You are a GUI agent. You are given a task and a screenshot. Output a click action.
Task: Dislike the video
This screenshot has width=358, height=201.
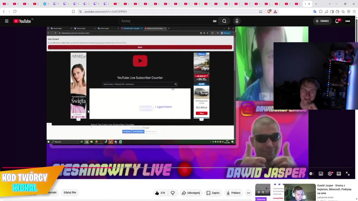pyautogui.click(x=173, y=193)
